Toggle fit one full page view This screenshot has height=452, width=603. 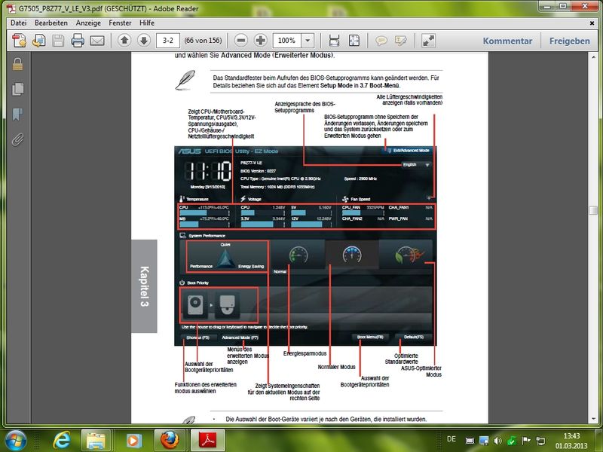click(x=354, y=41)
